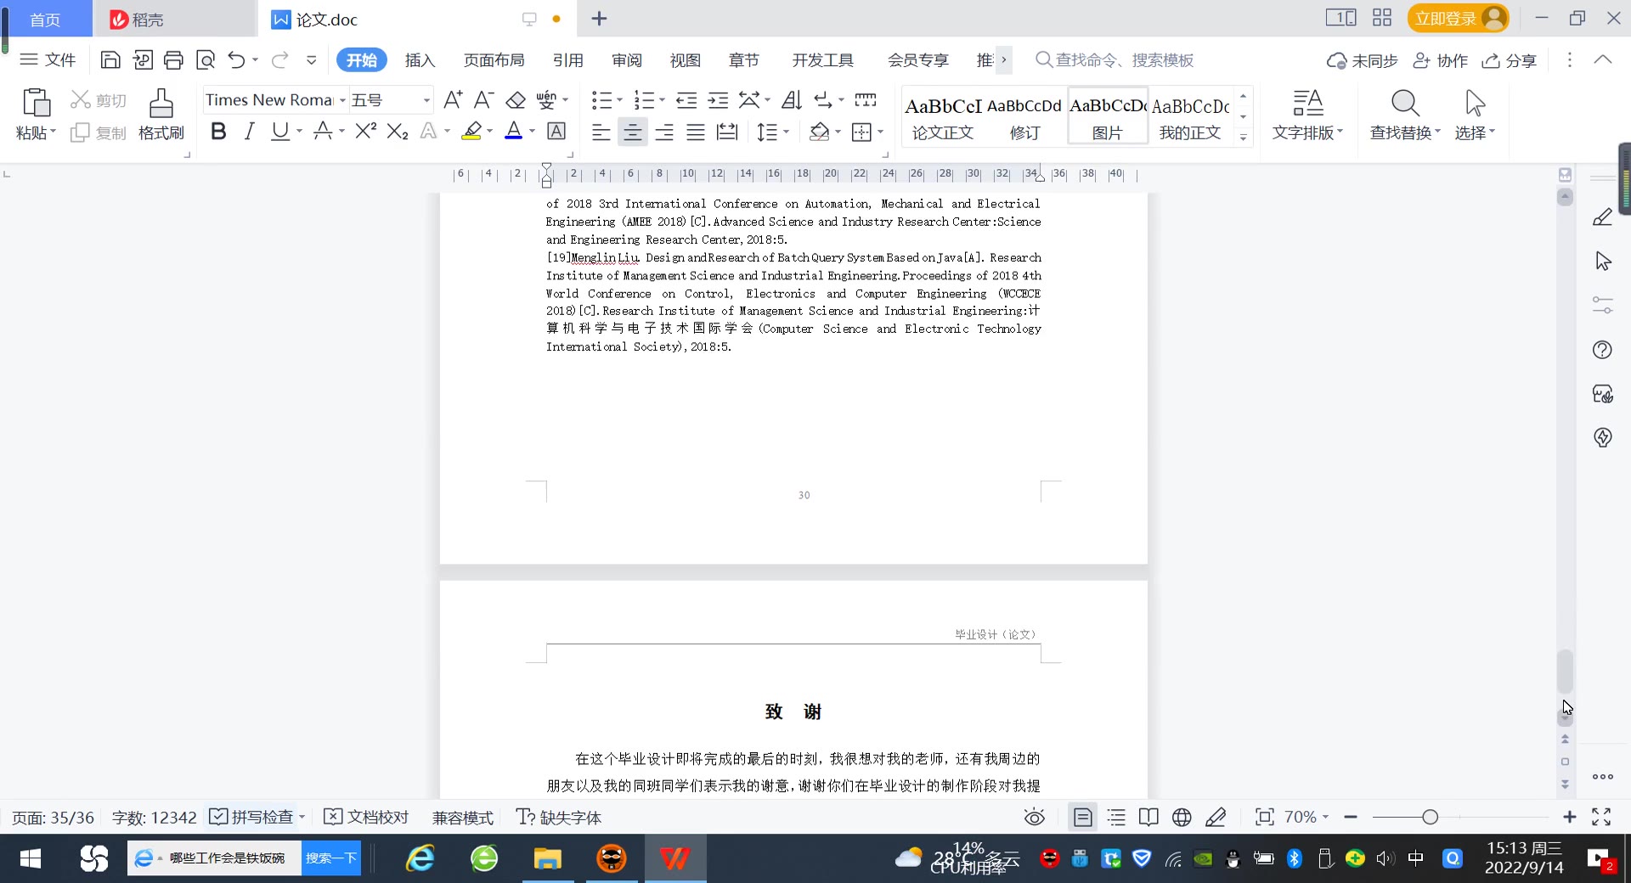
Task: Expand numbered list dropdown arrow
Action: [x=662, y=100]
